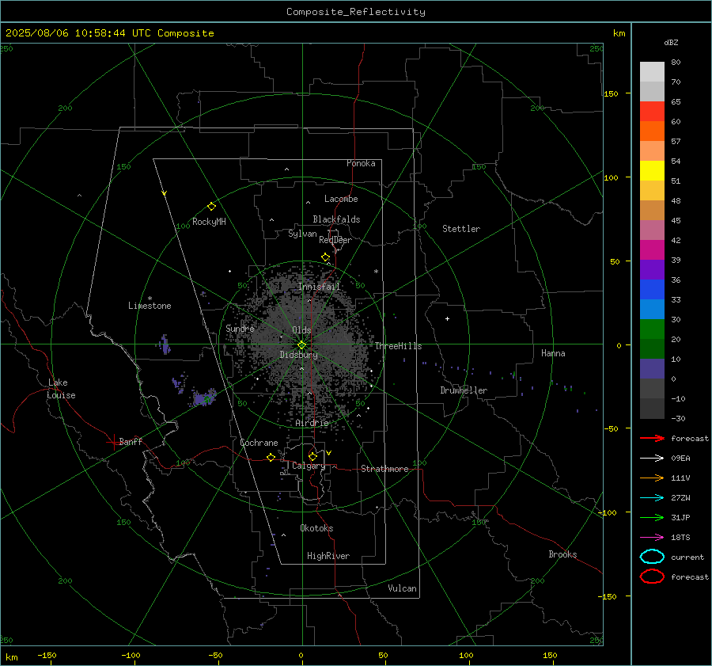
Task: Select the red 60–65 dBZ swatch
Action: [652, 112]
